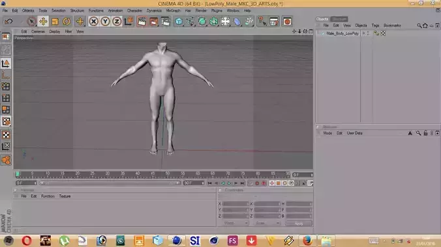Select Use Object Axis tool

click(6, 75)
